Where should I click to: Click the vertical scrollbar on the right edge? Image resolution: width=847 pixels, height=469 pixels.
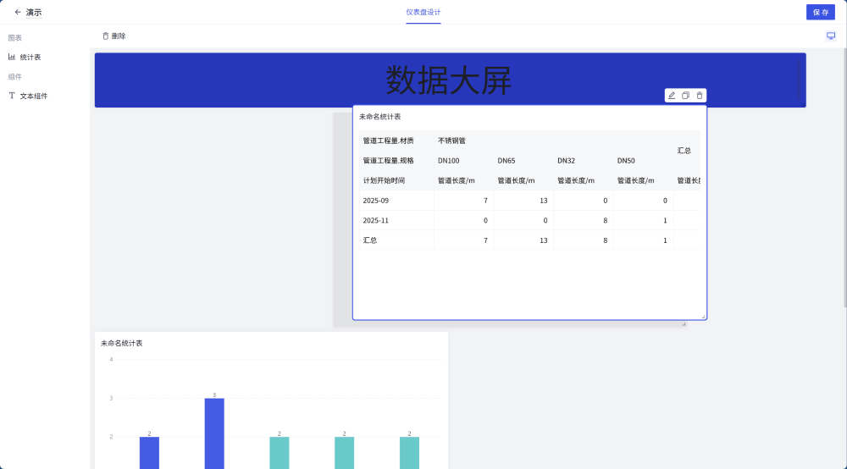point(844,169)
